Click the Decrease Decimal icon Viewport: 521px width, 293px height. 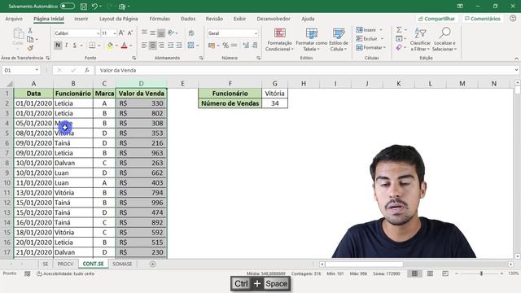[255, 46]
